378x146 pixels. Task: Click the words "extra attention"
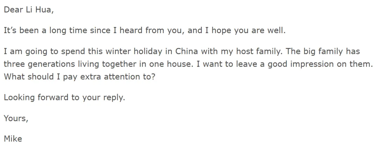click(111, 77)
